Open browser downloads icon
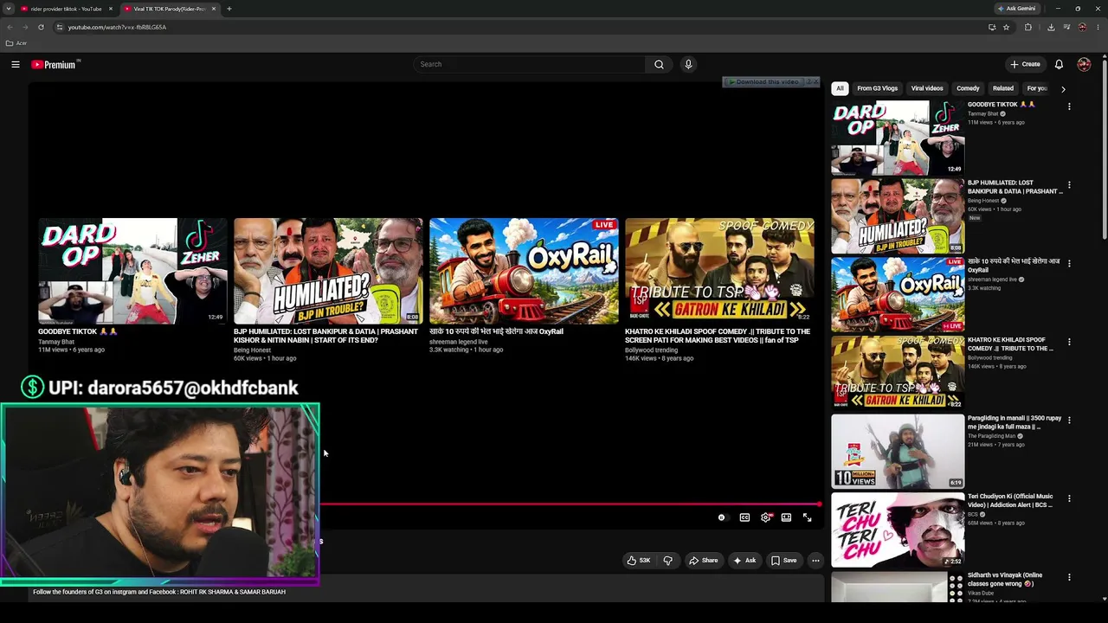1108x623 pixels. coord(1051,27)
